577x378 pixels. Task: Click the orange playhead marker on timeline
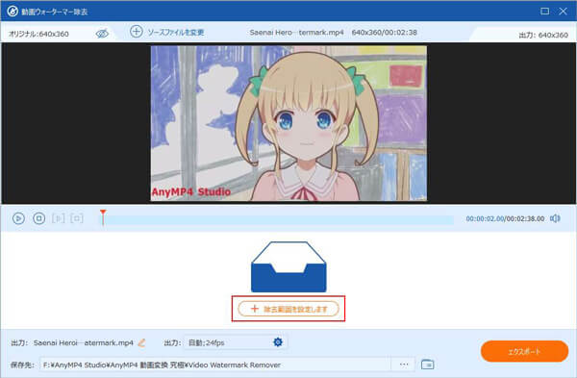point(103,217)
